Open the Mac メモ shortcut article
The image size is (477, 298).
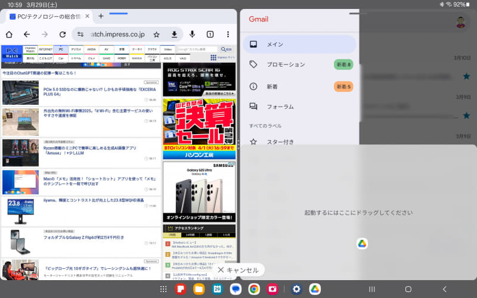pyautogui.click(x=100, y=181)
